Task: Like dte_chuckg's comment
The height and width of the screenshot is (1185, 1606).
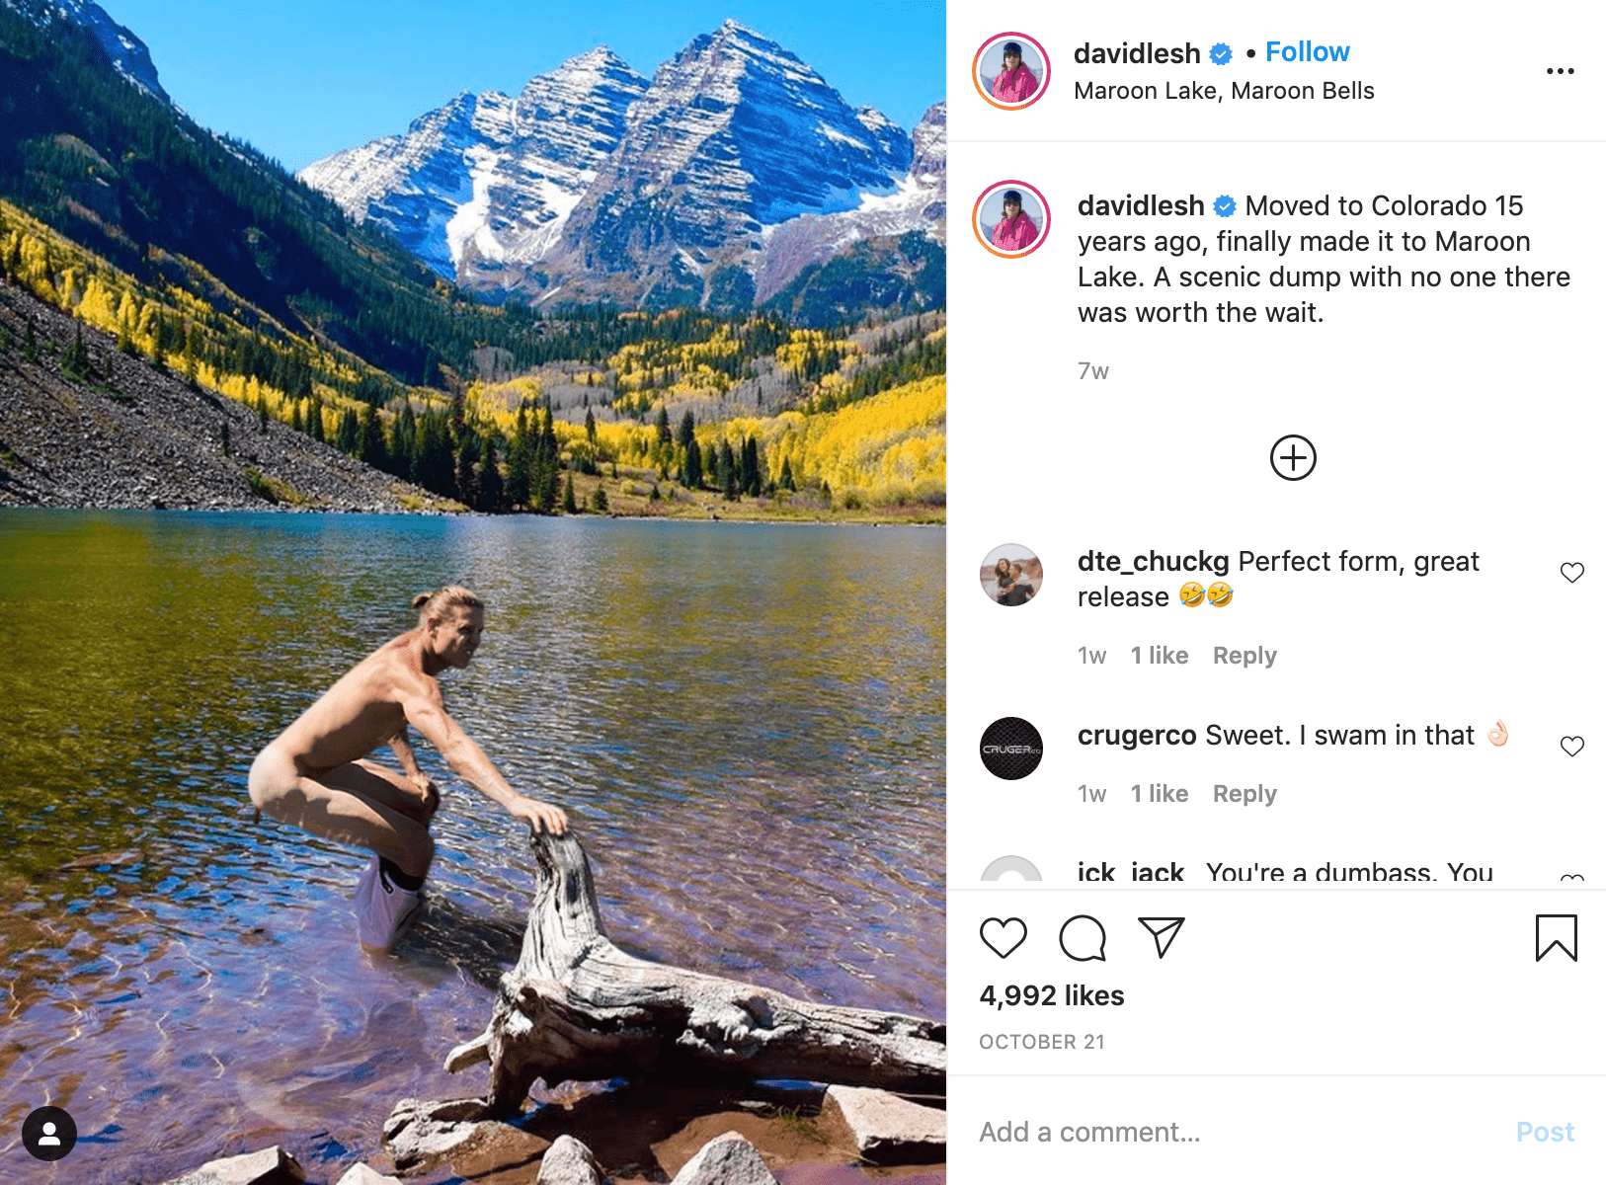Action: pyautogui.click(x=1571, y=573)
